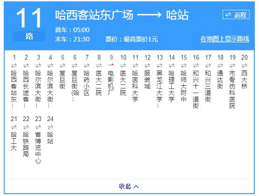
Task: Select stop 省博览中心
Action: (38, 148)
